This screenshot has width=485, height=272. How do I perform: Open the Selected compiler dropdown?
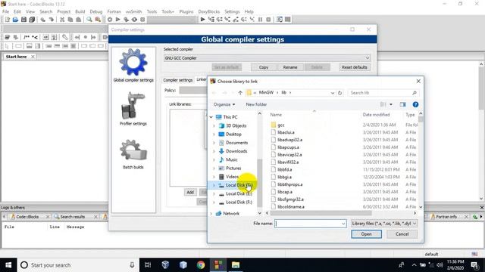tap(367, 58)
